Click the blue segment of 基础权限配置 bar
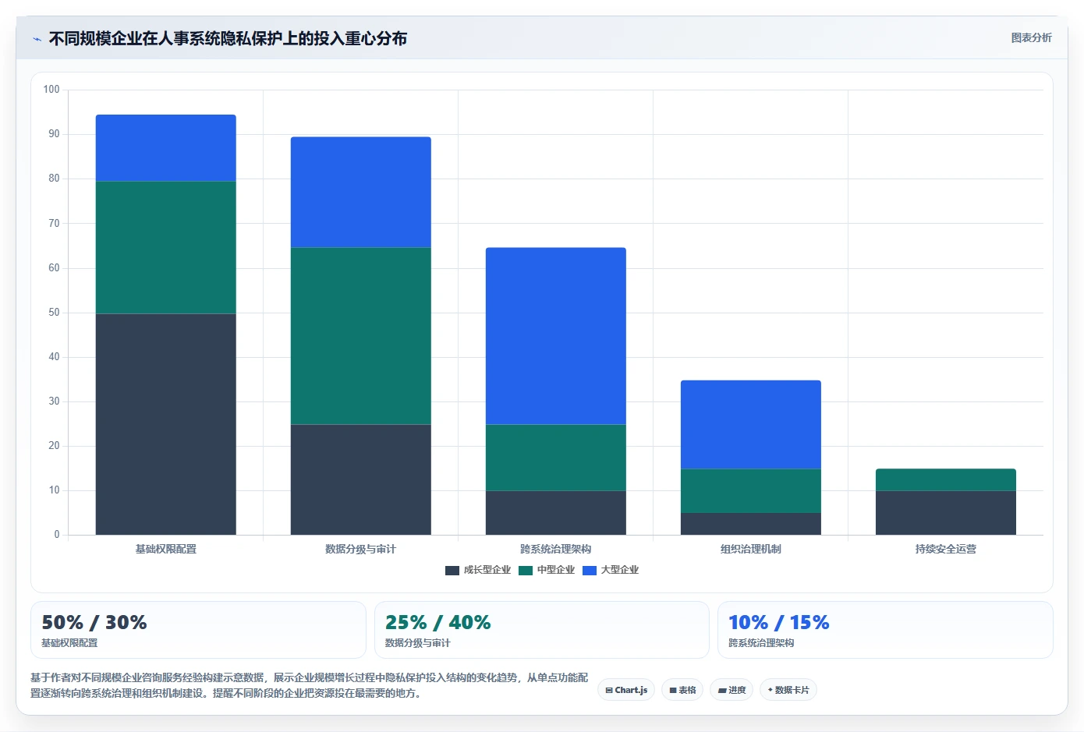The height and width of the screenshot is (732, 1084). (166, 148)
